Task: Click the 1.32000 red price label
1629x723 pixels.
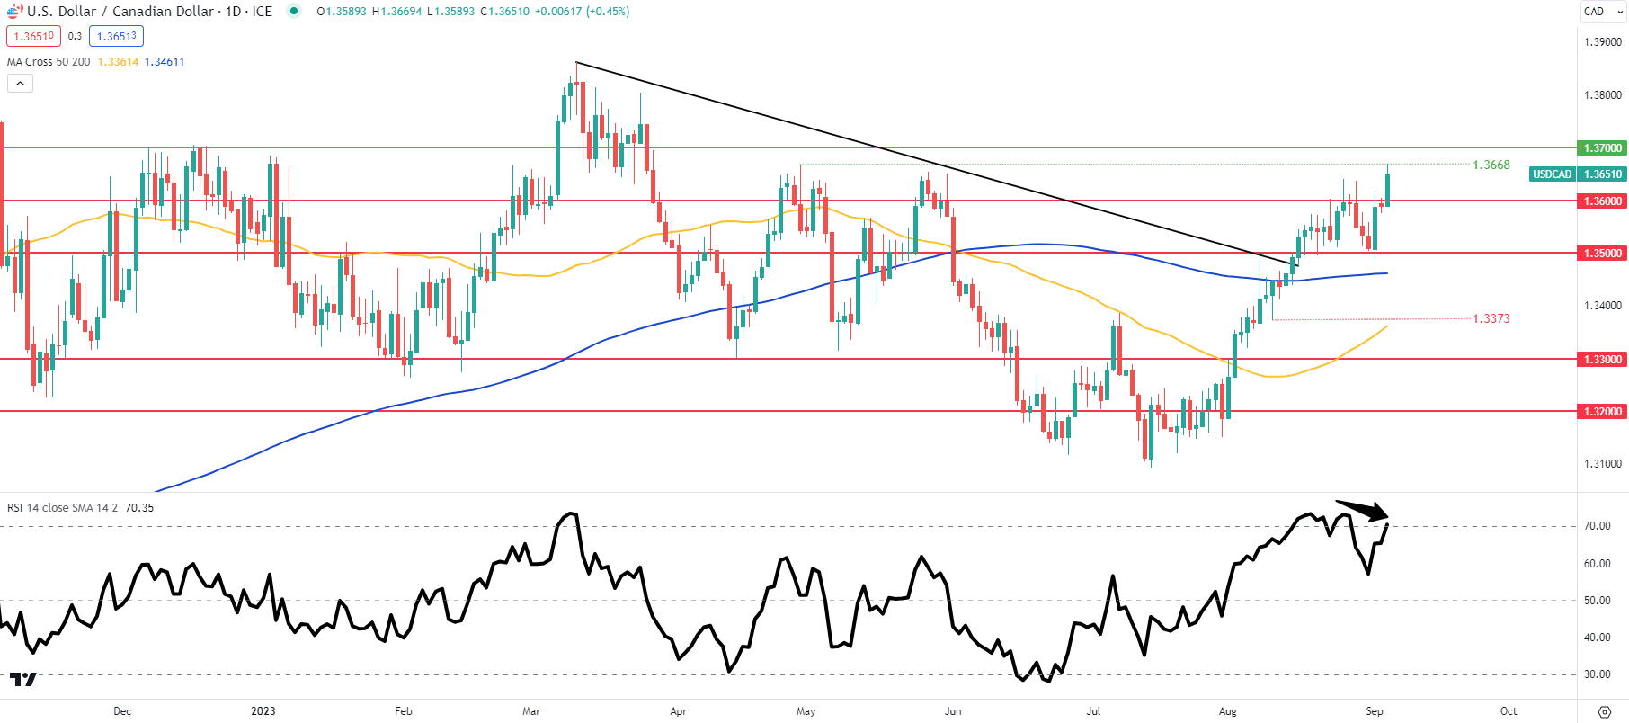Action: click(x=1602, y=412)
